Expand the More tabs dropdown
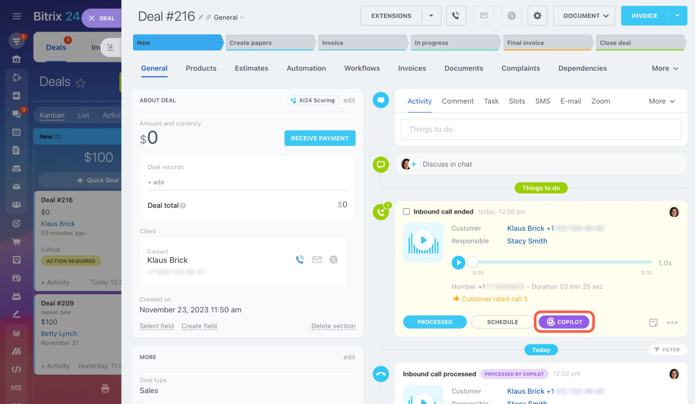This screenshot has height=404, width=695. click(665, 68)
